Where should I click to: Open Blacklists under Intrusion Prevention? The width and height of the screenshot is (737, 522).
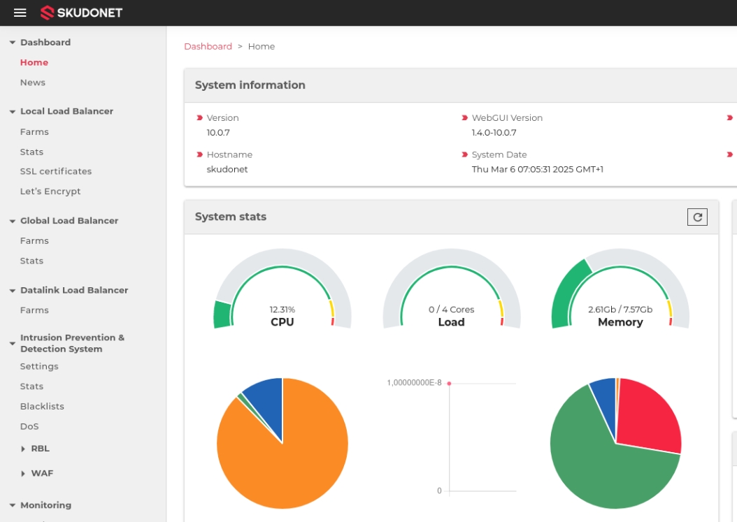(x=42, y=406)
